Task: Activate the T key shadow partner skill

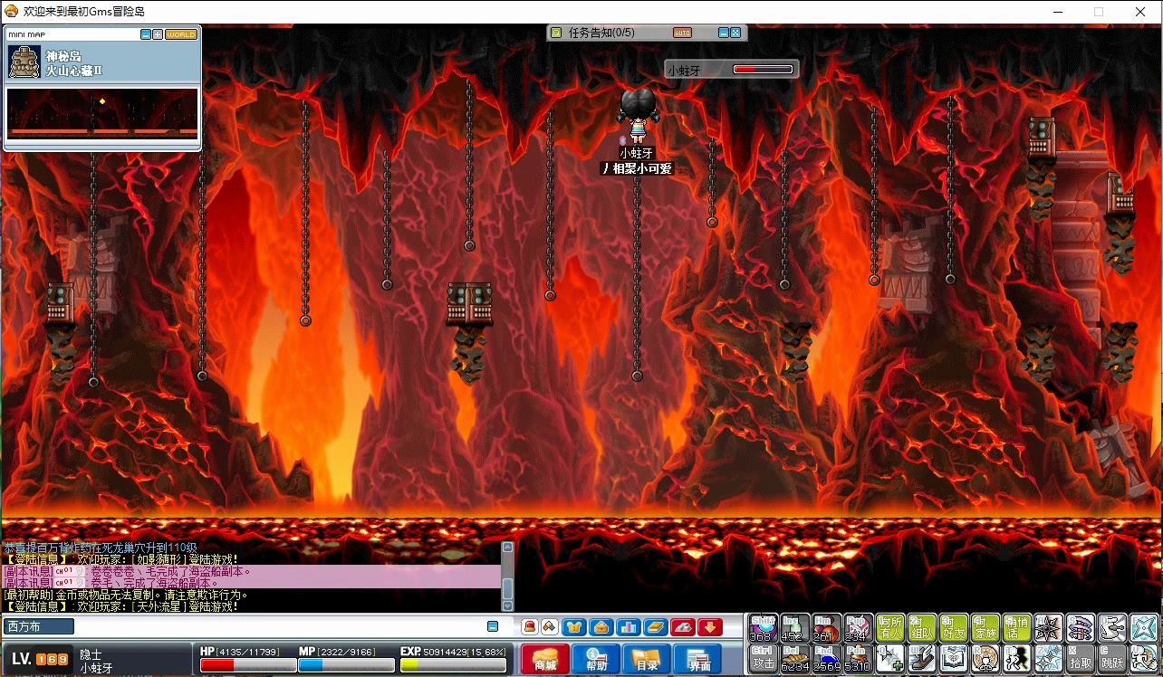Action: (x=1017, y=658)
